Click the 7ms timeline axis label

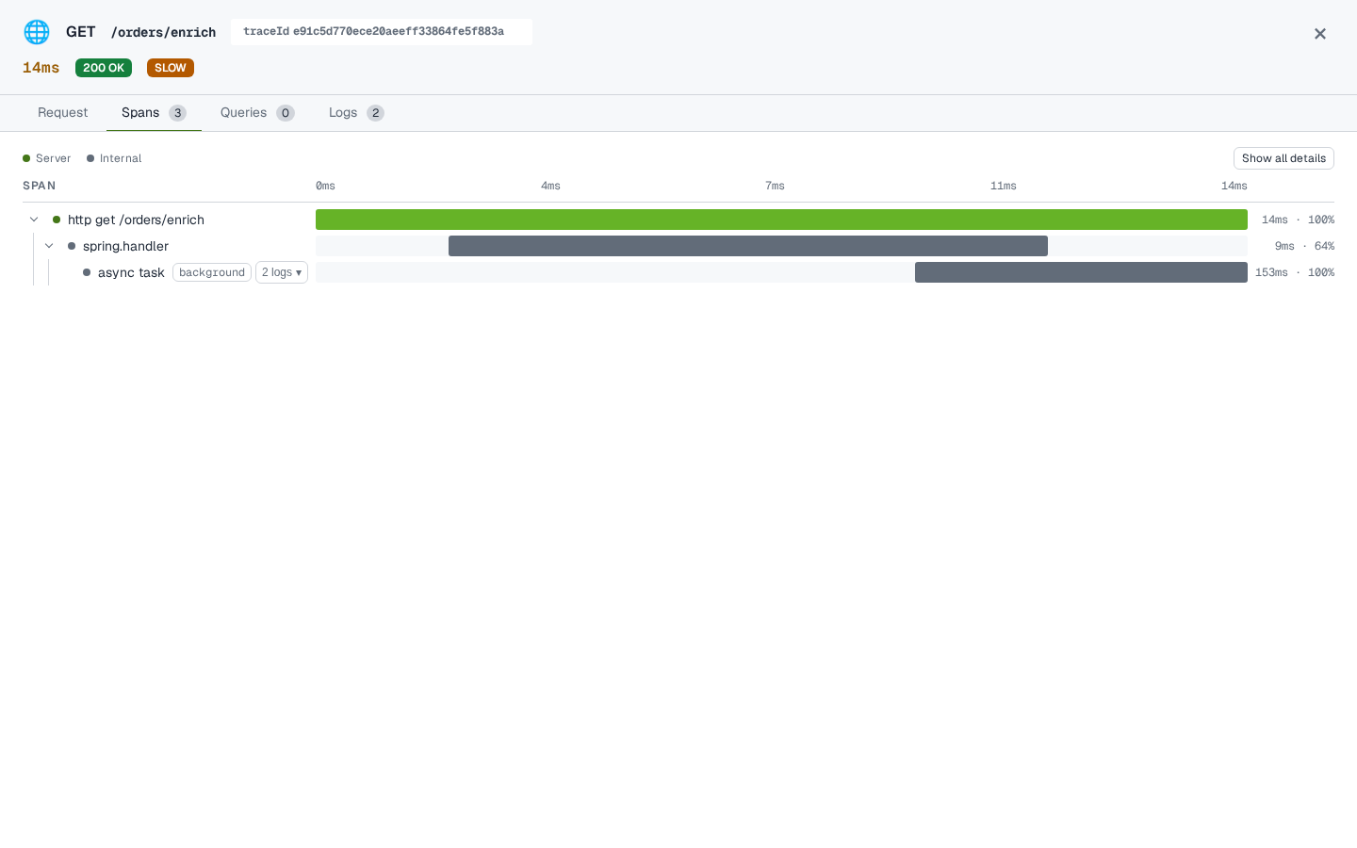[775, 186]
